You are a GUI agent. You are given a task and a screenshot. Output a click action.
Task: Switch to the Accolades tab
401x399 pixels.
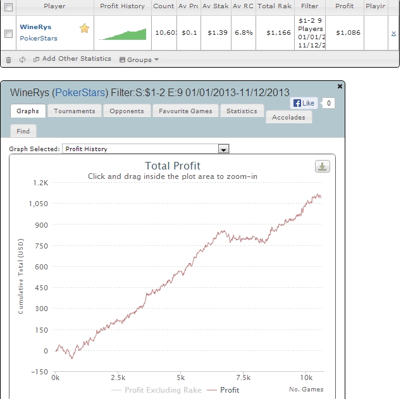pyautogui.click(x=288, y=117)
